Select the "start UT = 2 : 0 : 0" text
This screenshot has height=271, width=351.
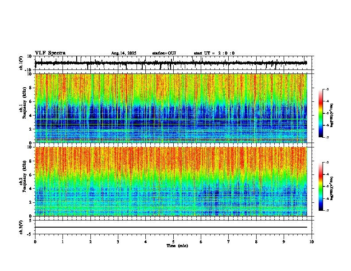tap(214, 53)
